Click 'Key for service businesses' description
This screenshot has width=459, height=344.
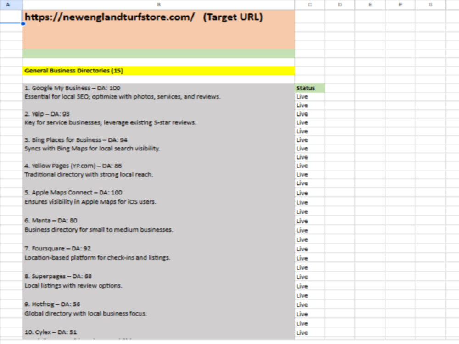coord(110,122)
